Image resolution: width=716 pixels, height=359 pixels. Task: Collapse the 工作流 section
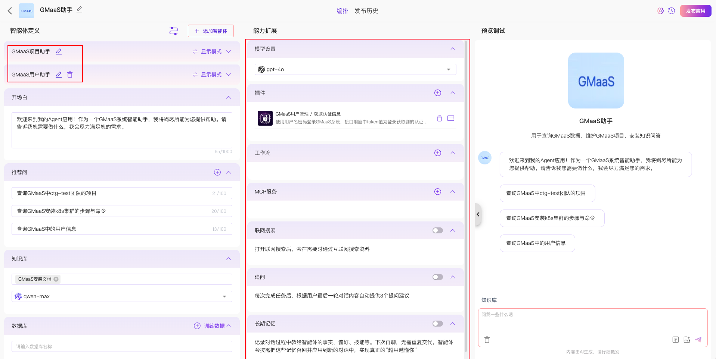[453, 153]
